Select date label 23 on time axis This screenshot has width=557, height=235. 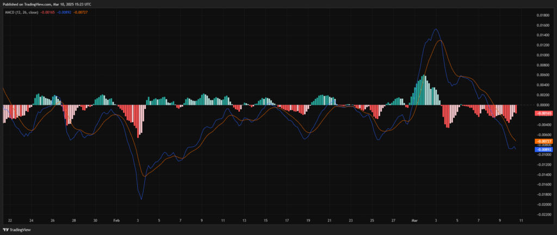click(351, 220)
